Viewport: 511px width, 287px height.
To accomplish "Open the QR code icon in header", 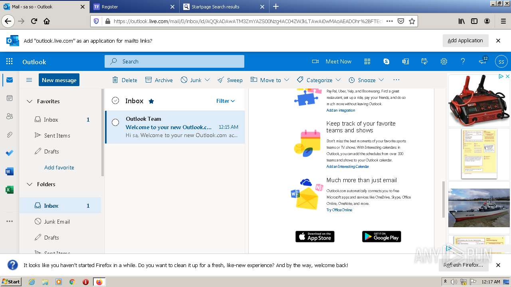I will point(367,61).
